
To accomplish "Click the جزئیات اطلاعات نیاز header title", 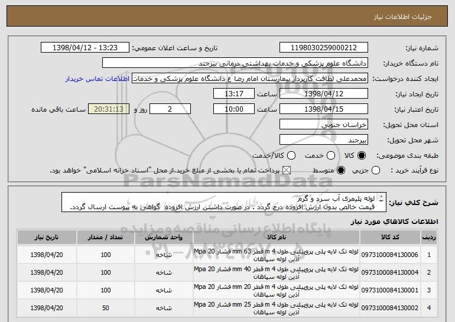I will (x=402, y=17).
